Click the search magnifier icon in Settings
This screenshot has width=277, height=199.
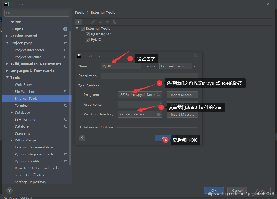8,13
